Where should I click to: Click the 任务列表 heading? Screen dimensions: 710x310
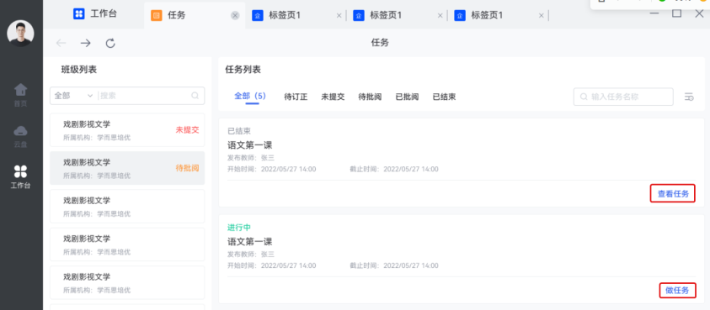coord(243,70)
